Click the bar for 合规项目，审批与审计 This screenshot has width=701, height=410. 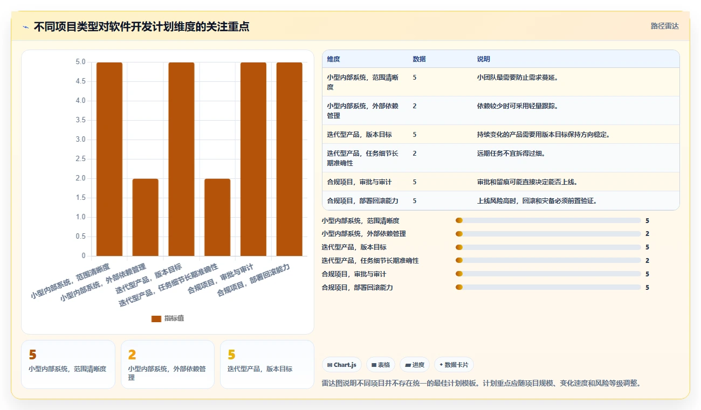[253, 159]
